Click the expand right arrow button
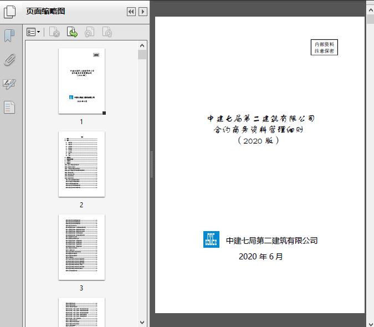The image size is (374, 327). click(x=143, y=12)
